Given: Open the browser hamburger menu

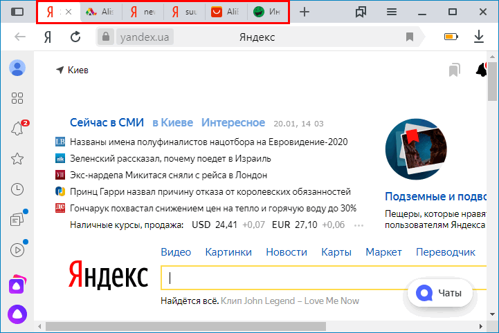Looking at the screenshot, I should click(392, 12).
